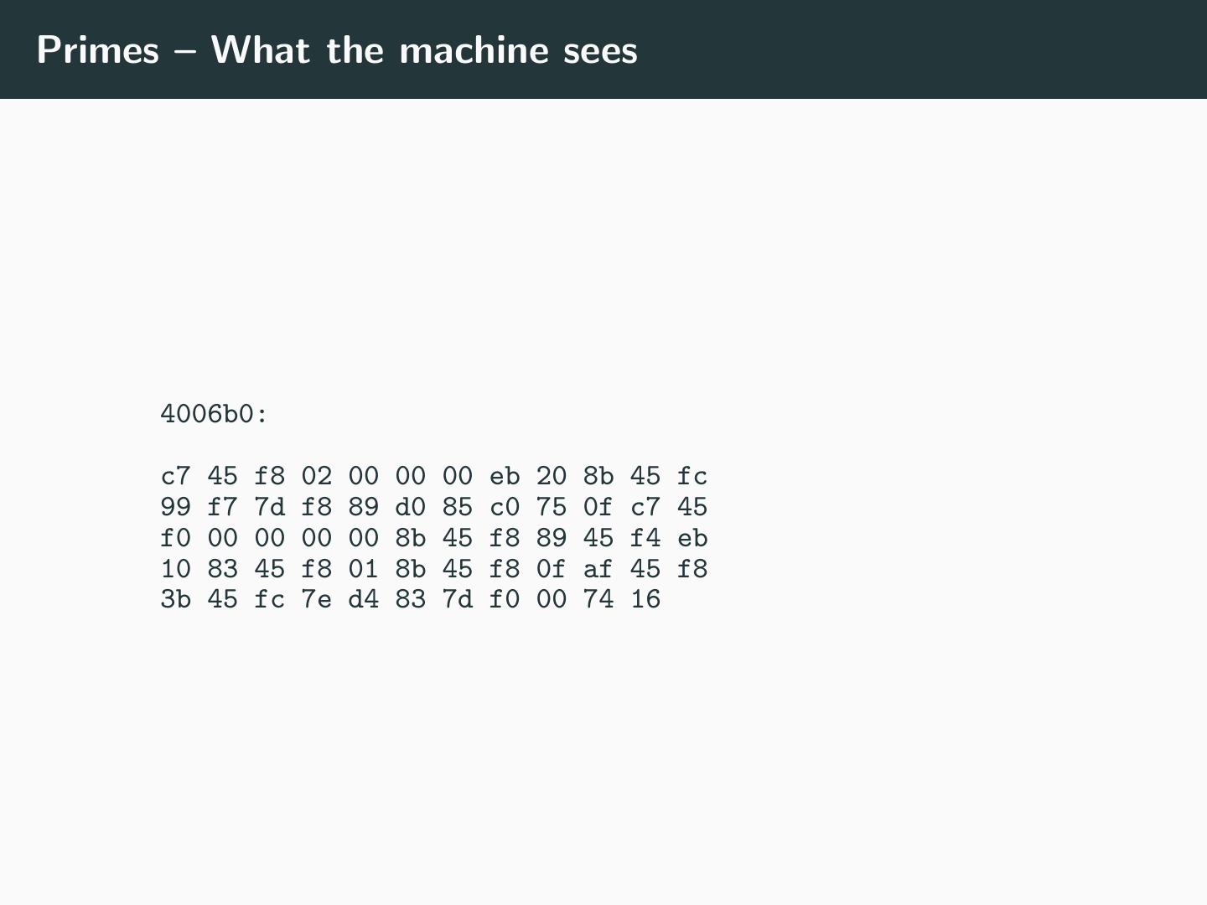This screenshot has height=905, width=1207.
Task: Select hex byte 02 in first row
Action: 317,476
